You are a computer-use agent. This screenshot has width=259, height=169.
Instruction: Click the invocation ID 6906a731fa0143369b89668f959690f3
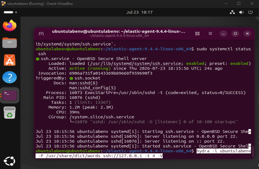(111, 73)
